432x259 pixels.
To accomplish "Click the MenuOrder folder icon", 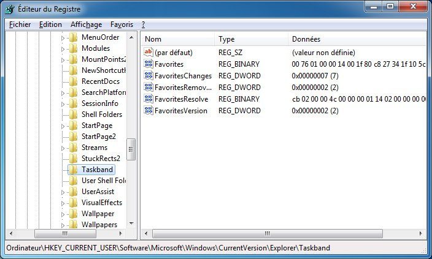I will [73, 37].
